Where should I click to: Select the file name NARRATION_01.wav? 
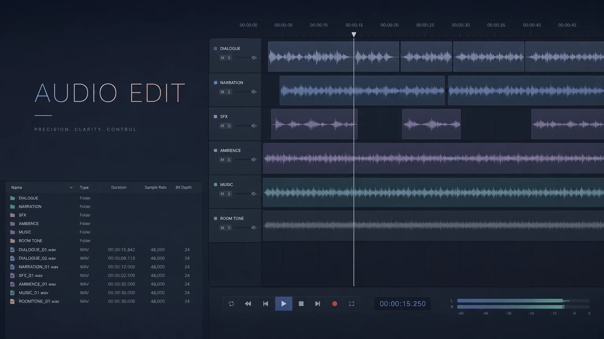[x=39, y=267]
